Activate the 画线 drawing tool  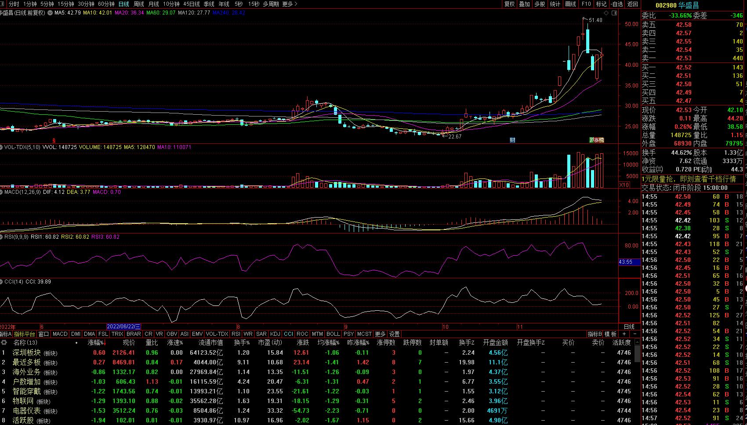coord(571,4)
